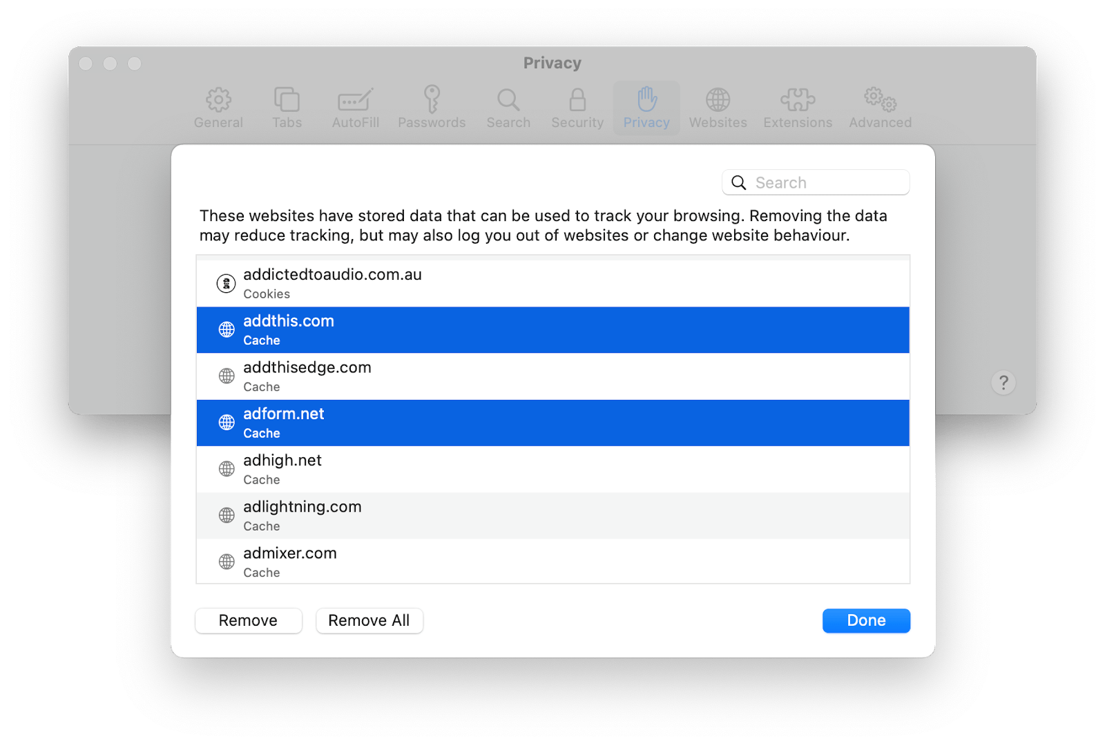The height and width of the screenshot is (748, 1105).
Task: Switch to the Security tab label
Action: pyautogui.click(x=577, y=122)
